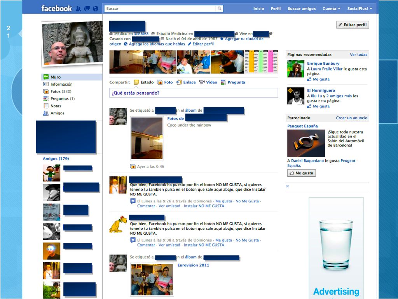This screenshot has width=398, height=299.
Task: Click Comentar on the 9:26 post
Action: [x=146, y=206]
